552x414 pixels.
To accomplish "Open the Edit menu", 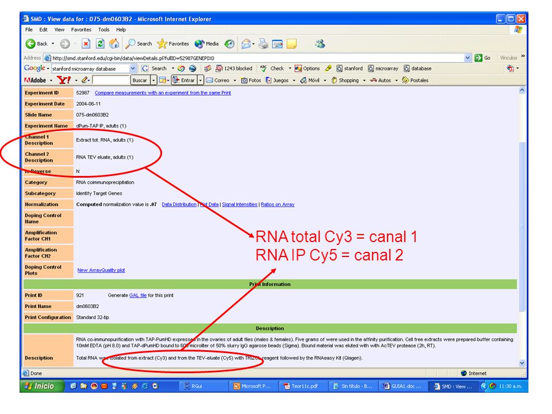I will (43, 29).
